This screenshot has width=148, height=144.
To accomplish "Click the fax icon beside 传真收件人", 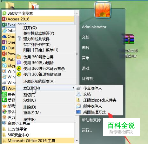I will 79,88.
